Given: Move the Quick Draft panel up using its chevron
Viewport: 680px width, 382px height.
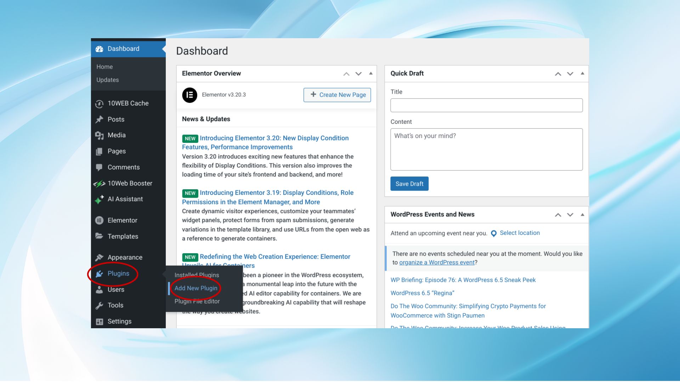Looking at the screenshot, I should (558, 74).
